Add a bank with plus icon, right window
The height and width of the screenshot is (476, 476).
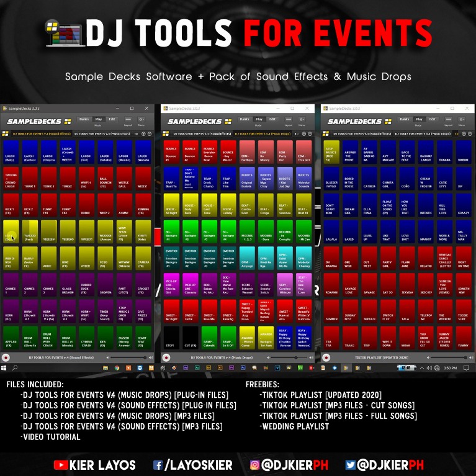464,133
